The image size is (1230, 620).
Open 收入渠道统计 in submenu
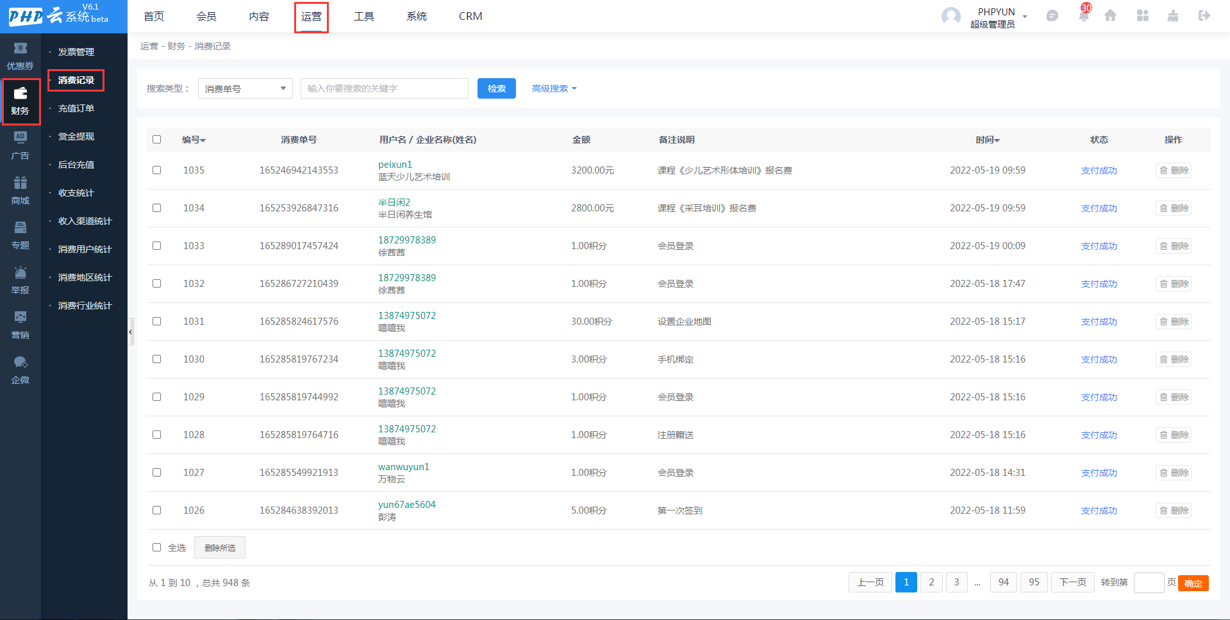(85, 221)
